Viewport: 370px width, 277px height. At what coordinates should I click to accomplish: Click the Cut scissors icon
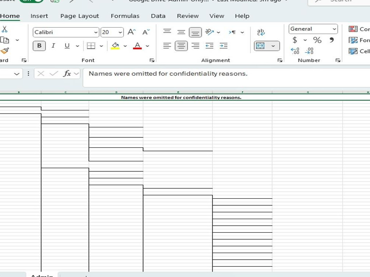tap(4, 29)
